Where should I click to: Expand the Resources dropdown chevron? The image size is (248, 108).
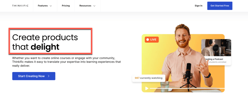95,6
